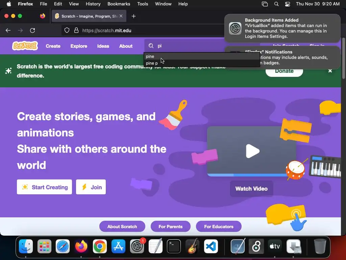Open the About Scratch section
The height and width of the screenshot is (260, 346).
pyautogui.click(x=122, y=226)
